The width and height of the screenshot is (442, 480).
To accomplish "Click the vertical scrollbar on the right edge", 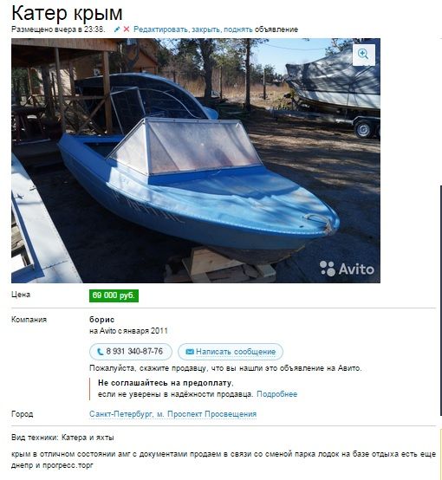I will tap(440, 300).
